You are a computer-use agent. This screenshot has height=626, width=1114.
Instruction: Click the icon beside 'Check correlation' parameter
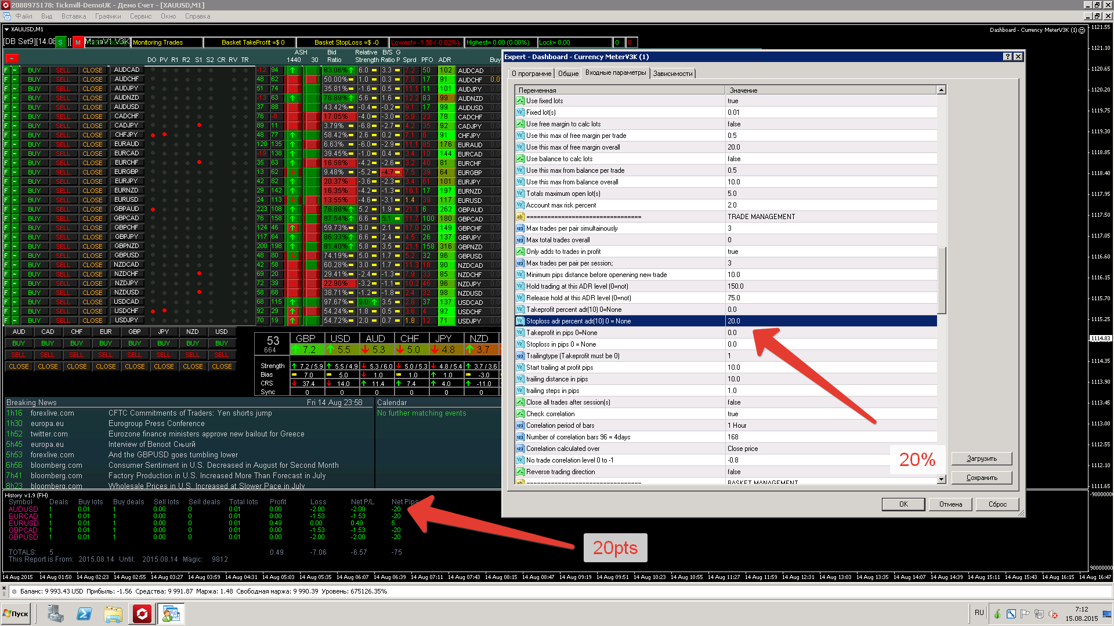pyautogui.click(x=520, y=414)
